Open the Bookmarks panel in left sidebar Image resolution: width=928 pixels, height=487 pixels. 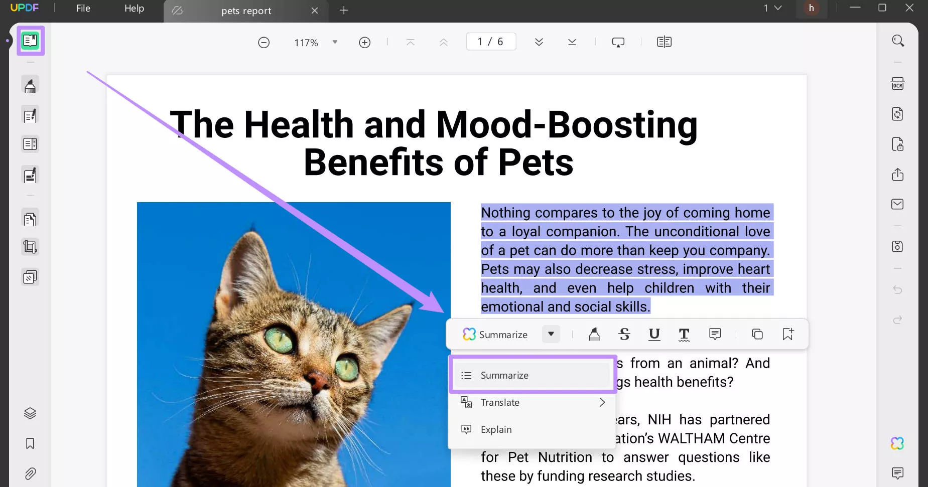point(30,444)
